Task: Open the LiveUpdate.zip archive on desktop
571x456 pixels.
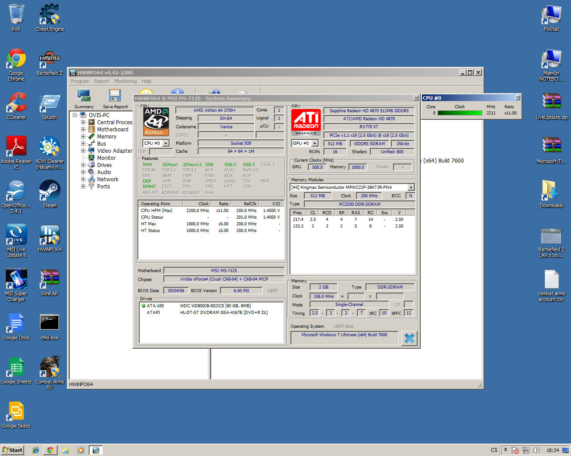Action: pyautogui.click(x=551, y=106)
